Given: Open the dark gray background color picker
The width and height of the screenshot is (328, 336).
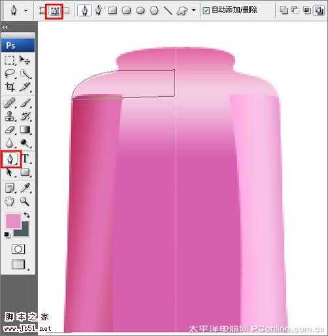Looking at the screenshot, I should coord(24,232).
